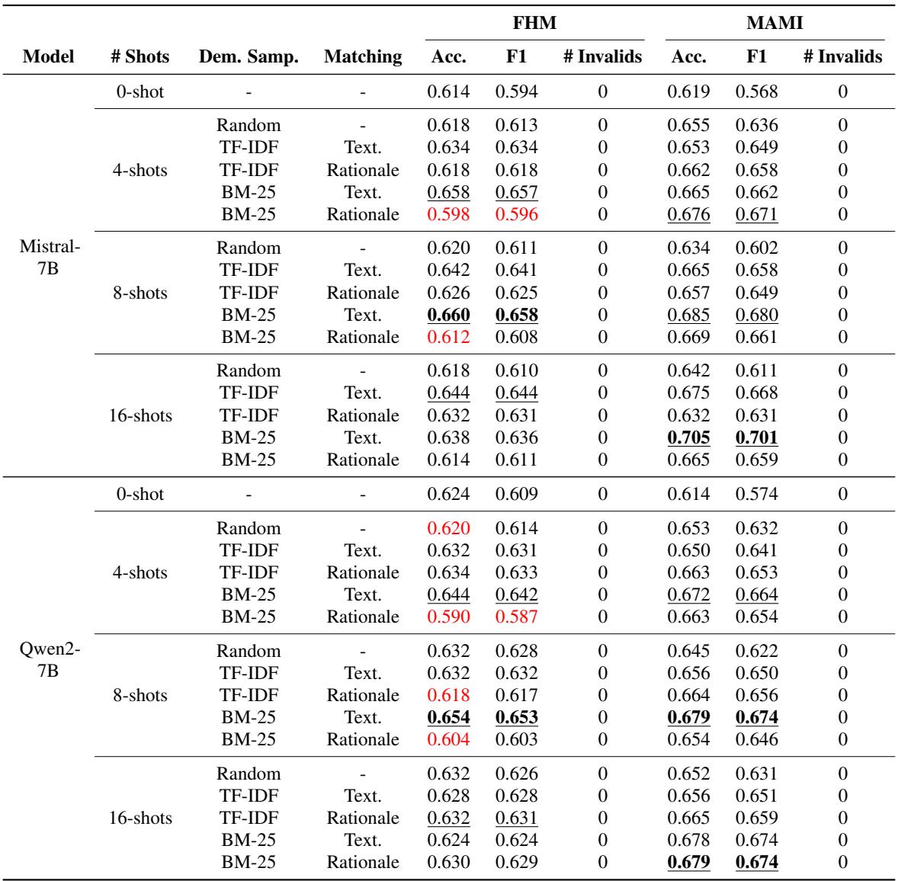Click the red 0.612 accuracy value
This screenshot has height=881, width=898.
pyautogui.click(x=447, y=337)
